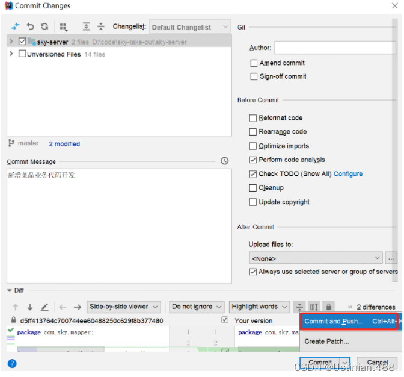This screenshot has height=377, width=404.
Task: Open the Side-by-side viewer dropdown
Action: [x=124, y=307]
